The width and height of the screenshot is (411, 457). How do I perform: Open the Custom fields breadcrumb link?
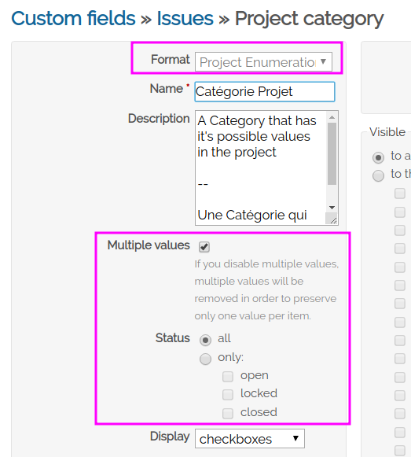coord(73,19)
